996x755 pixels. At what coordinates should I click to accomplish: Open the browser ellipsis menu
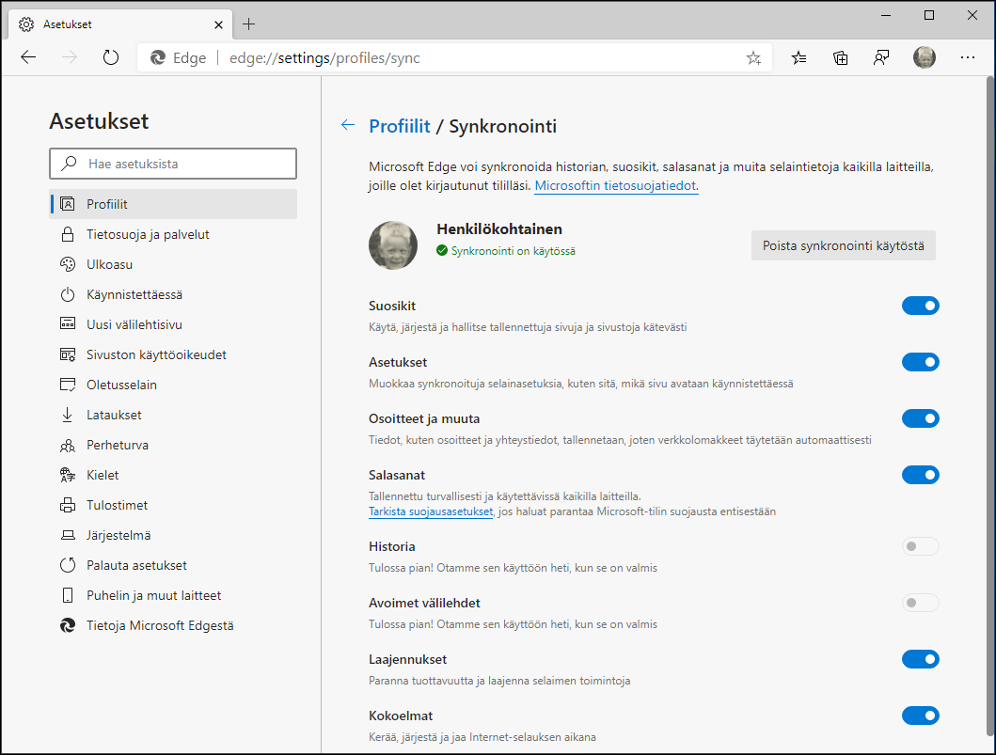pyautogui.click(x=968, y=57)
